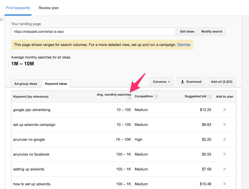Screen dimensions: 249x189
Task: Open the Ad group ideas tab
Action: click(x=26, y=84)
